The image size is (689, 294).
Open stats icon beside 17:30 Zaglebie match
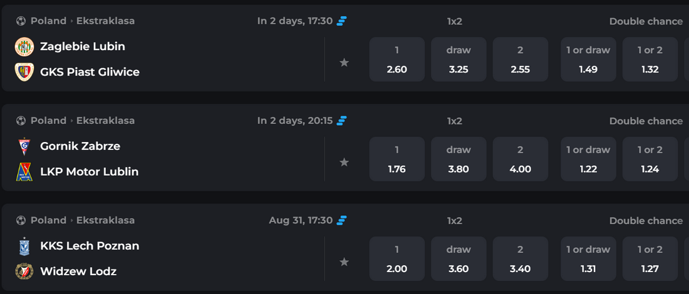click(342, 21)
